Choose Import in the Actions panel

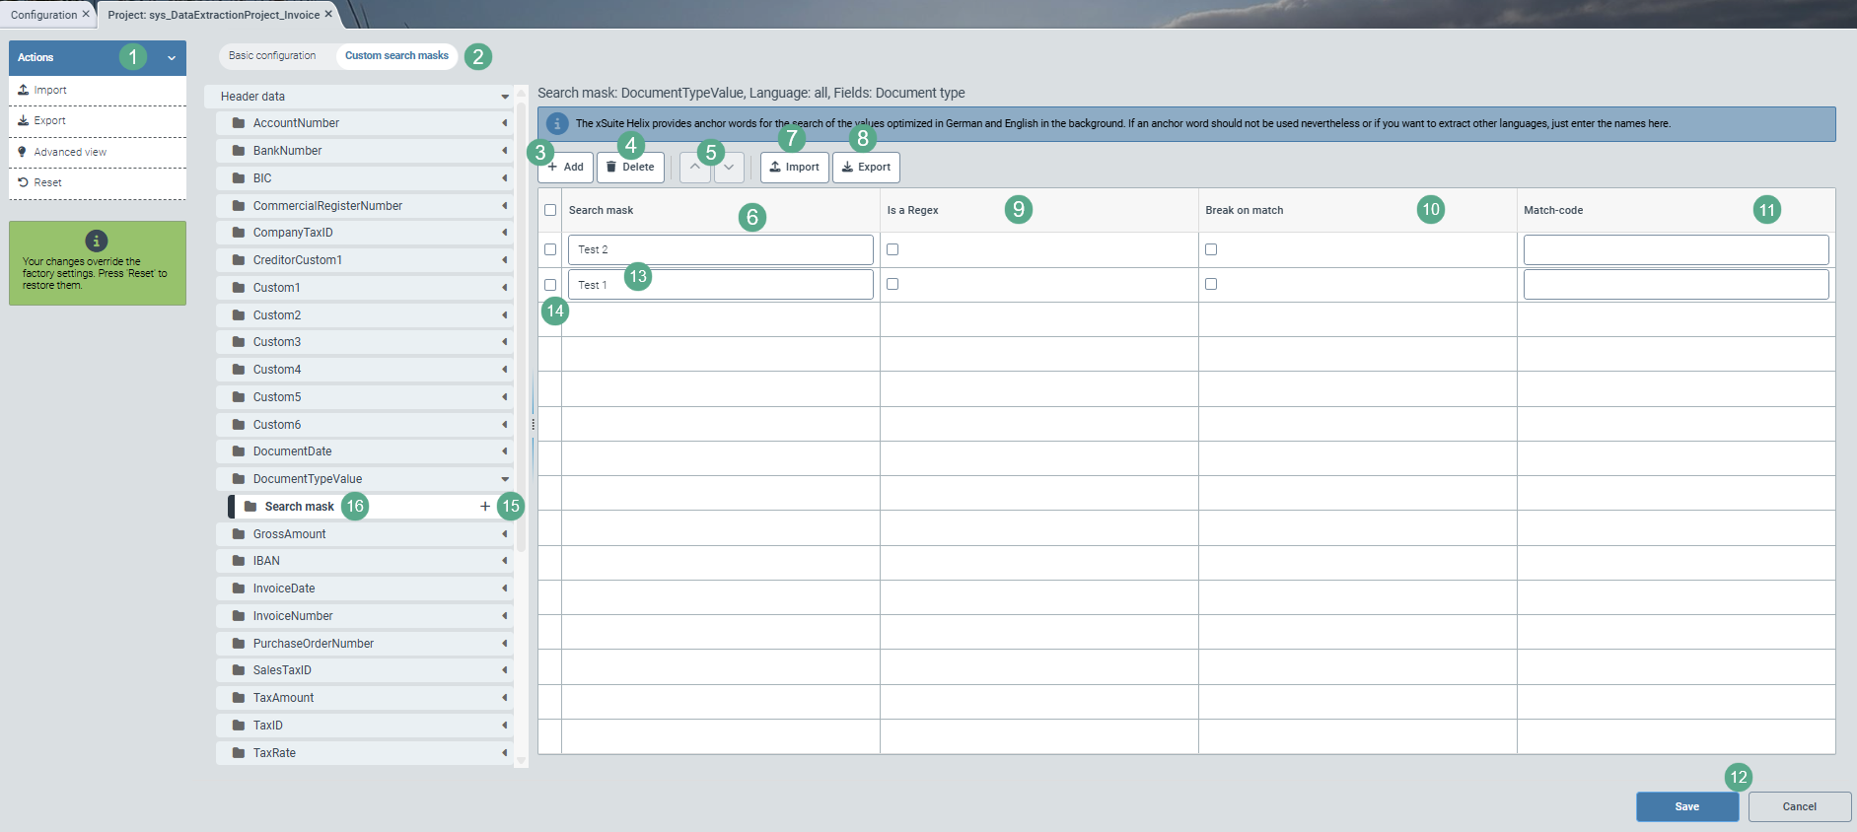point(98,90)
